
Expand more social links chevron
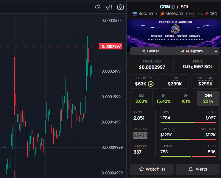216,51
